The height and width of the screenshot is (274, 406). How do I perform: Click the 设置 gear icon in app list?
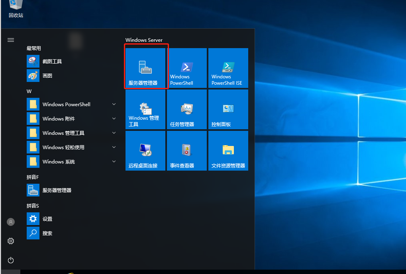click(33, 219)
